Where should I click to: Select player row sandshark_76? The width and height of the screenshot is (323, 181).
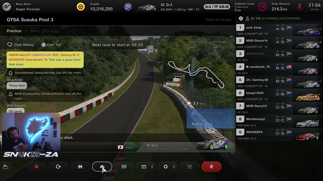[279, 69]
